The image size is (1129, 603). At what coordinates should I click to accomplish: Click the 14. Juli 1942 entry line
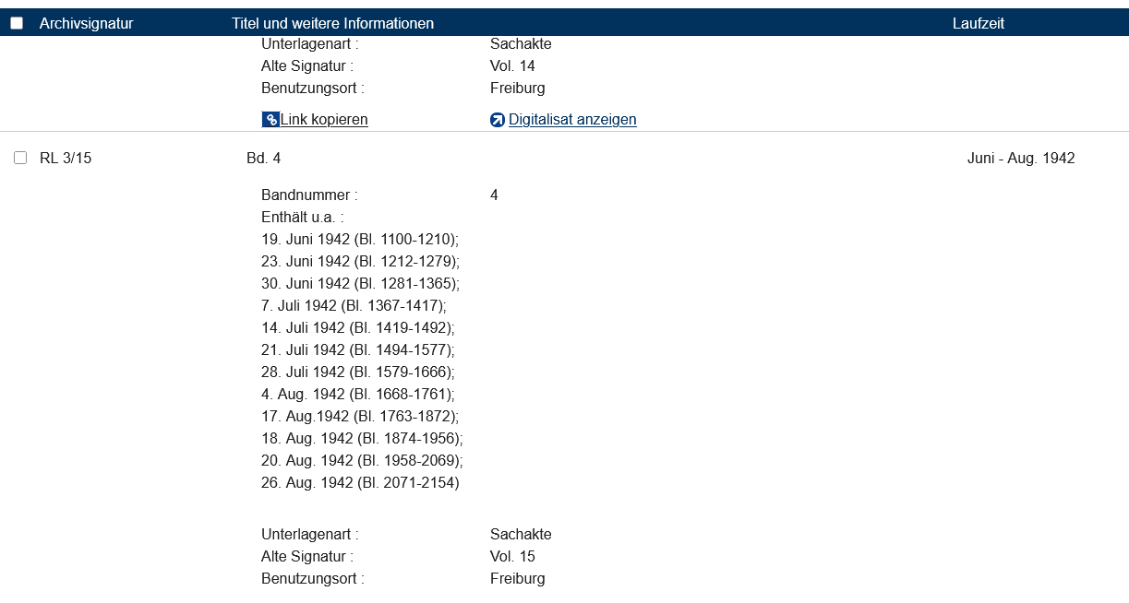pyautogui.click(x=357, y=328)
